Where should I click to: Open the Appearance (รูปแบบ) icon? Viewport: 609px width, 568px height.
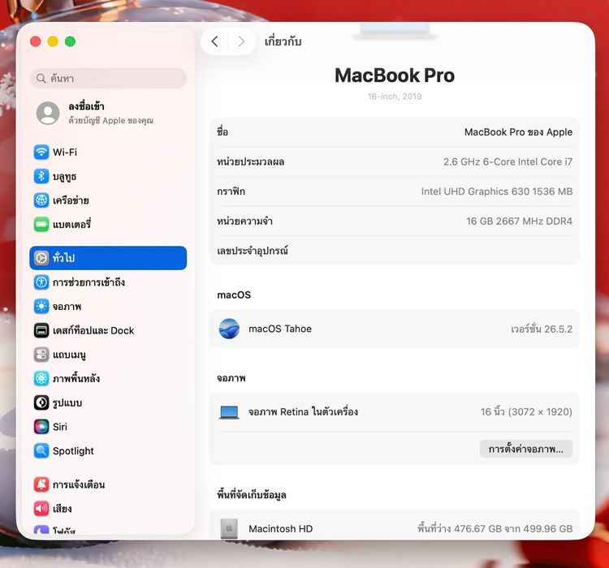pyautogui.click(x=41, y=402)
